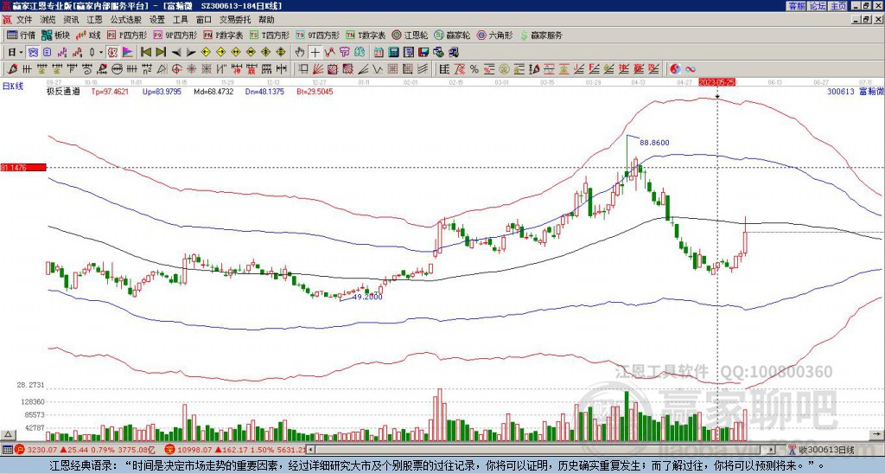Open the 文件 menu
Viewport: 885px width, 474px height.
tap(23, 20)
